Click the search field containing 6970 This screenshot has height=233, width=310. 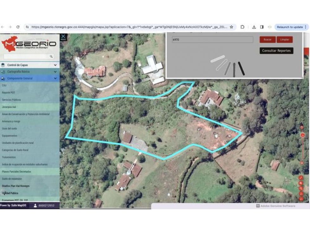pos(212,40)
